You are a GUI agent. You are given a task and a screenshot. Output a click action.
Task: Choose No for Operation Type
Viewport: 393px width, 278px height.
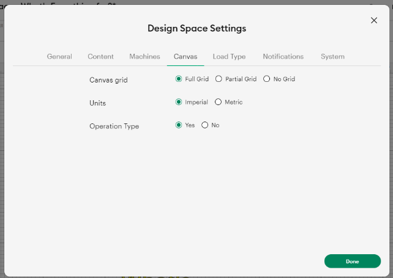pyautogui.click(x=205, y=125)
